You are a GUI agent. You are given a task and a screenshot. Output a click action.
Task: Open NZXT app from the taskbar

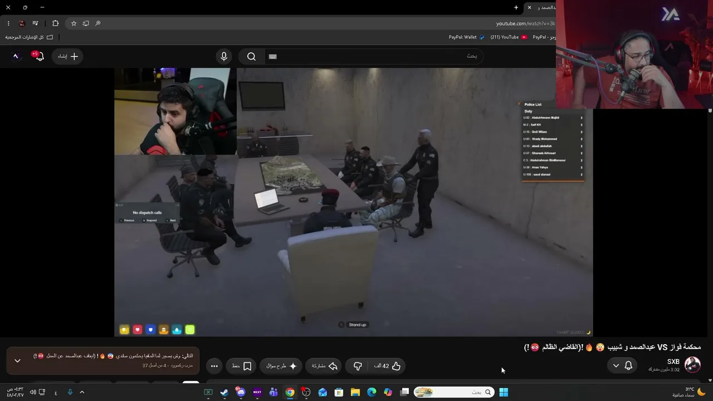[x=257, y=392]
